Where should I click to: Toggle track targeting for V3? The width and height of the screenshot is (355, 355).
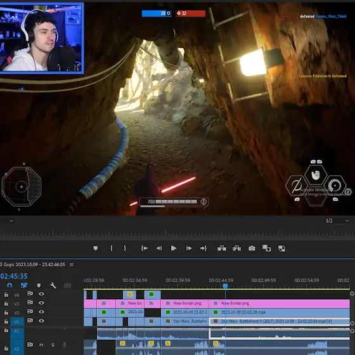[x=17, y=304]
